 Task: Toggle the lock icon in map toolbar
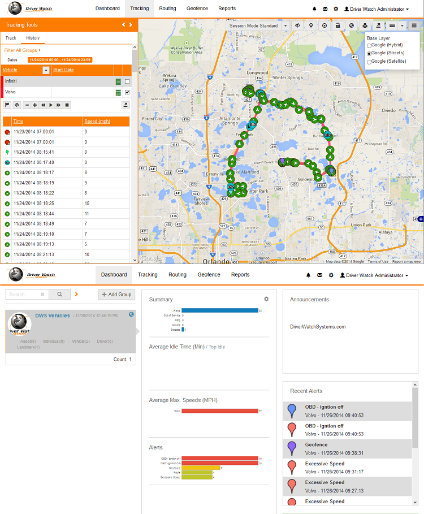[338, 25]
